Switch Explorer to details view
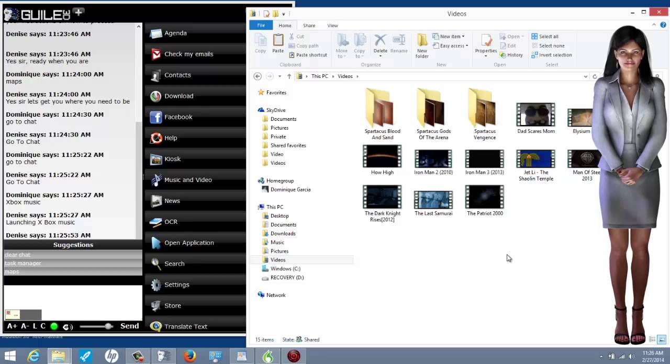The width and height of the screenshot is (670, 364). [652, 339]
